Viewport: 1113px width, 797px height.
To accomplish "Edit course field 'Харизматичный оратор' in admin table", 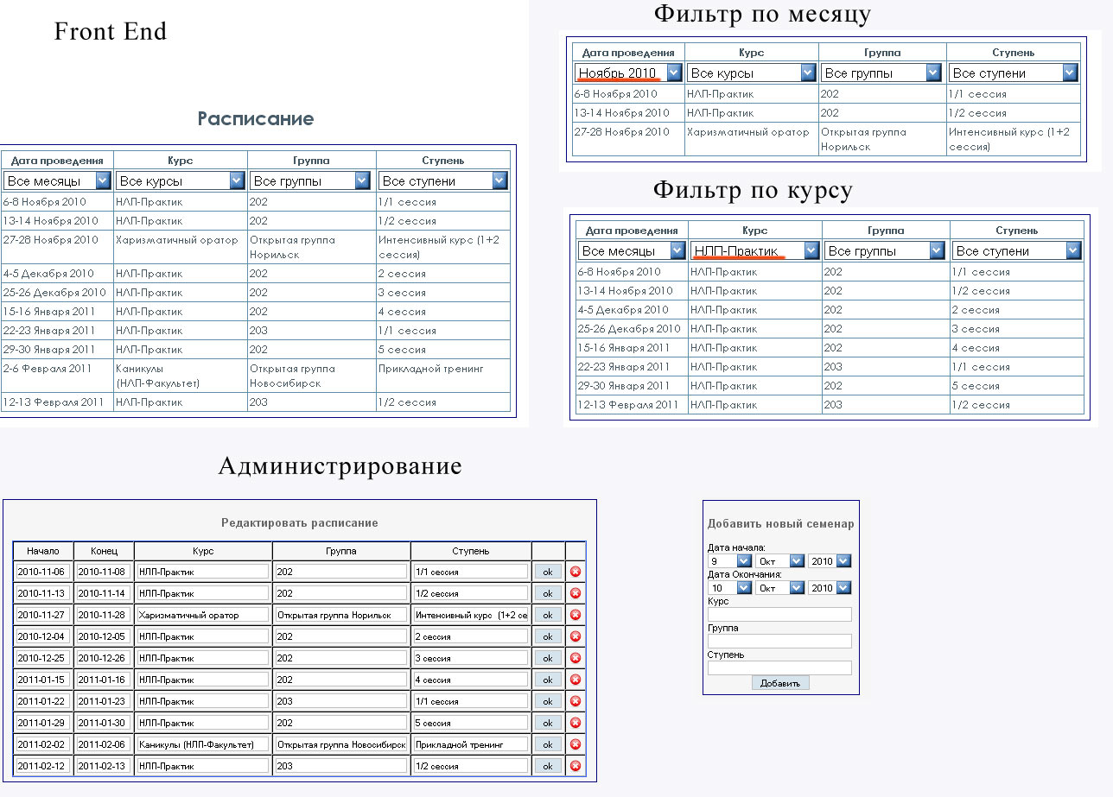I will tap(203, 615).
